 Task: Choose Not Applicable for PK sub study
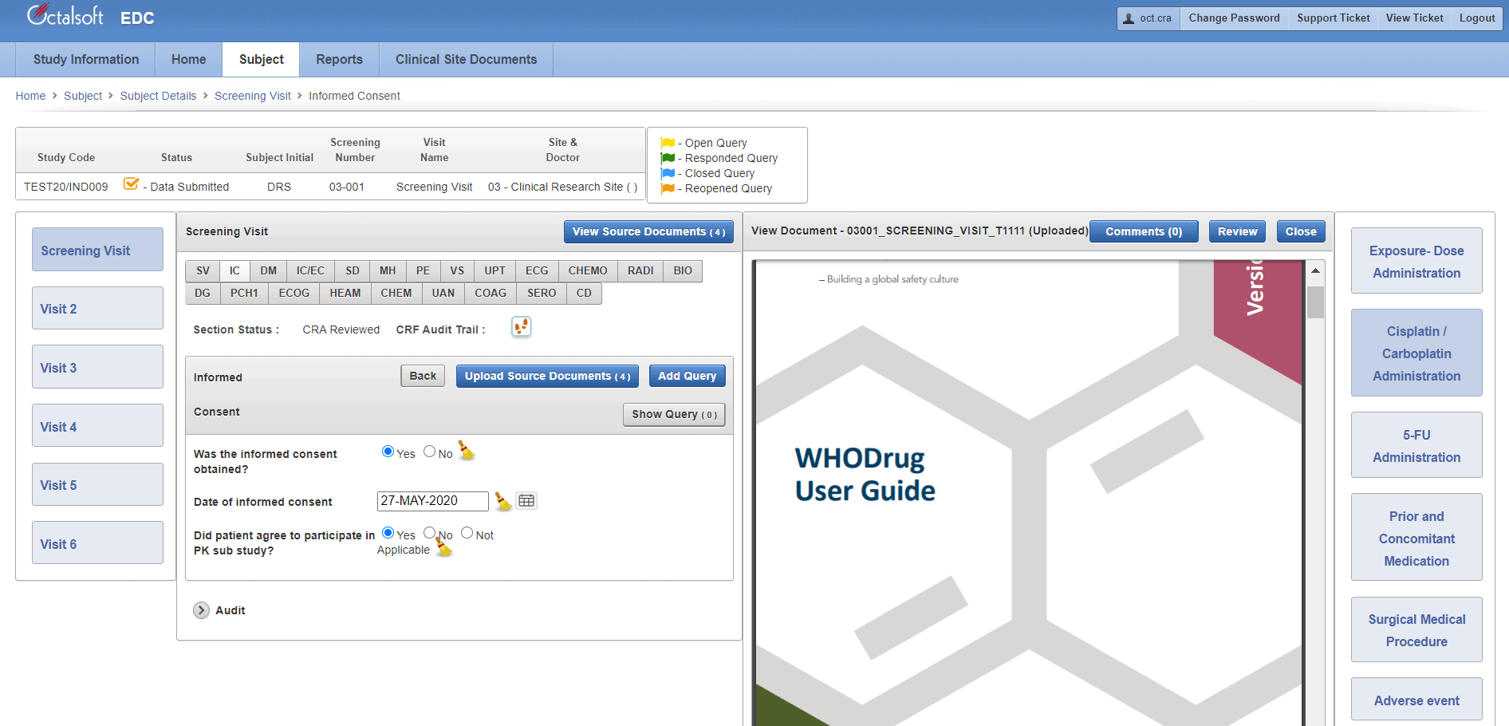467,533
